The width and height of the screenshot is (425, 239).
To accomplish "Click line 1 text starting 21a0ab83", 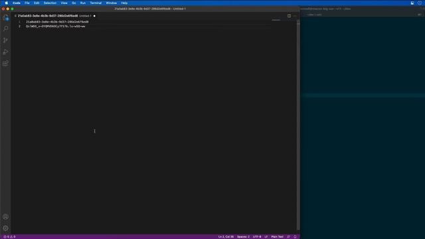I will tap(57, 22).
